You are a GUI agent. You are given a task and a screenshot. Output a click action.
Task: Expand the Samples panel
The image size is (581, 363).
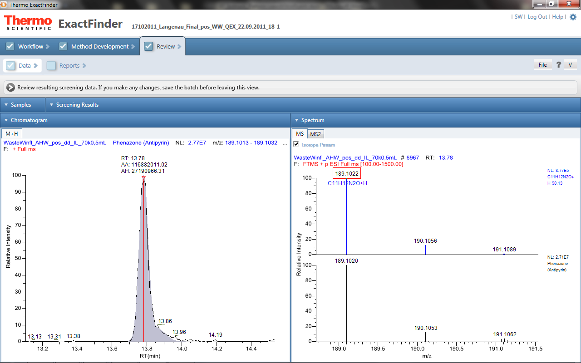tap(6, 105)
